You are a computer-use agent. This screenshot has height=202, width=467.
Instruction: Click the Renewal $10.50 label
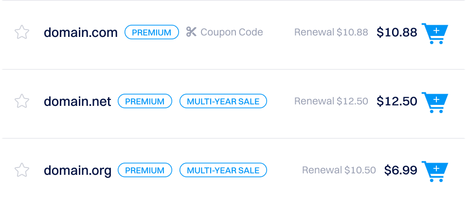coord(339,170)
